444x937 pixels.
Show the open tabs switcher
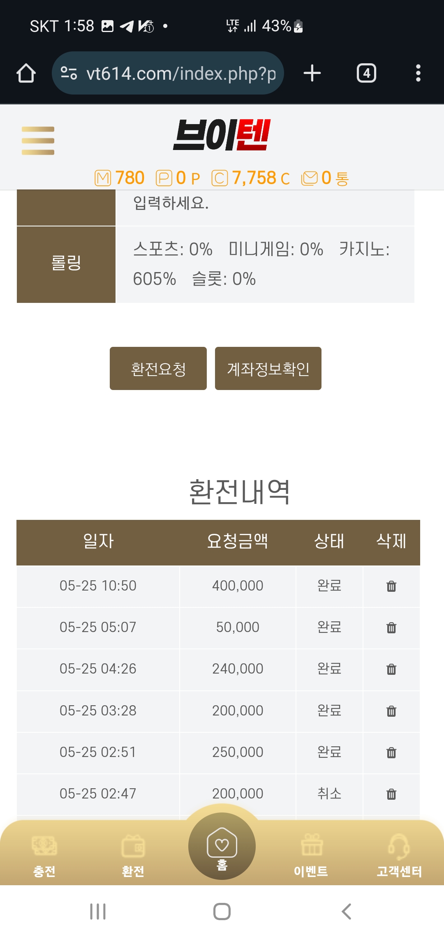click(x=366, y=73)
